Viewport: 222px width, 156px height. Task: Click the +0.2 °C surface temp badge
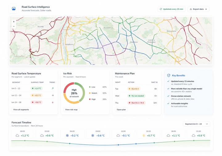(x=36, y=95)
